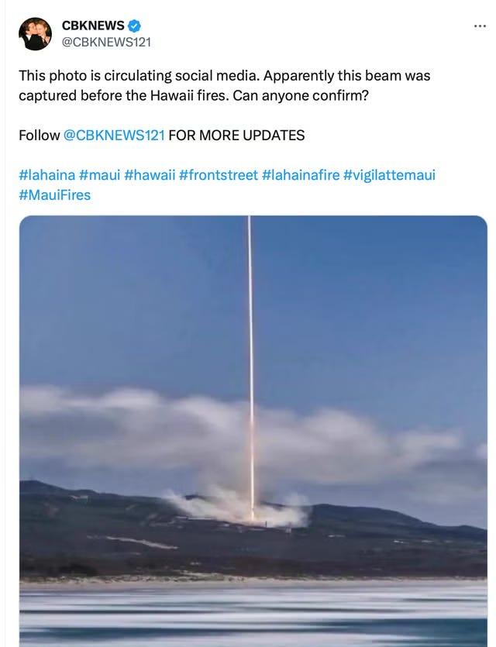Open the #lahainafire hashtag
Viewport: 496px width, 647px height.
301,175
